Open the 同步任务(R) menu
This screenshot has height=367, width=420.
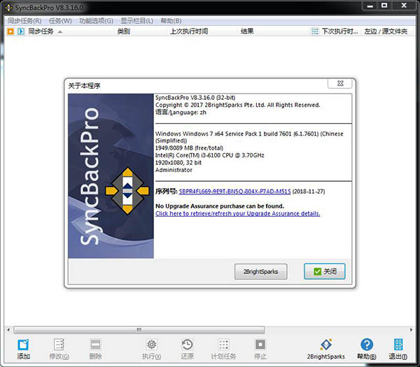[24, 21]
